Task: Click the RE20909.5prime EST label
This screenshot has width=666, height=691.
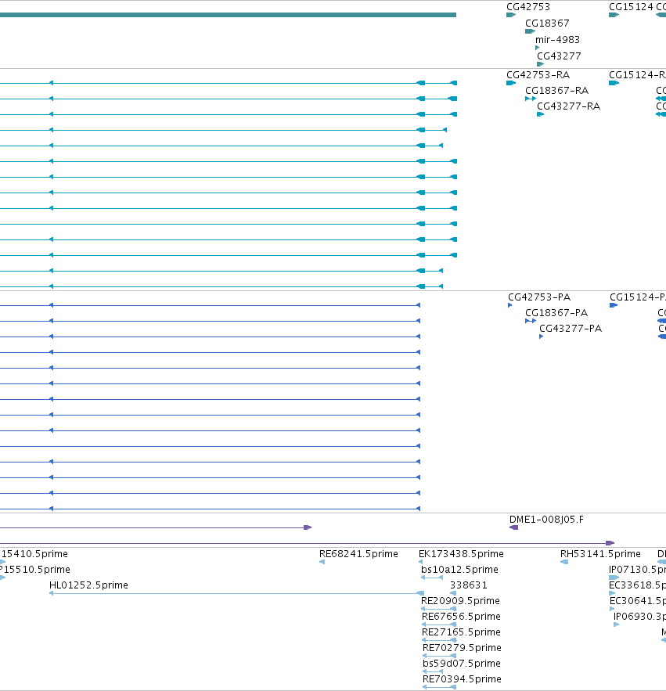Action: [x=460, y=601]
